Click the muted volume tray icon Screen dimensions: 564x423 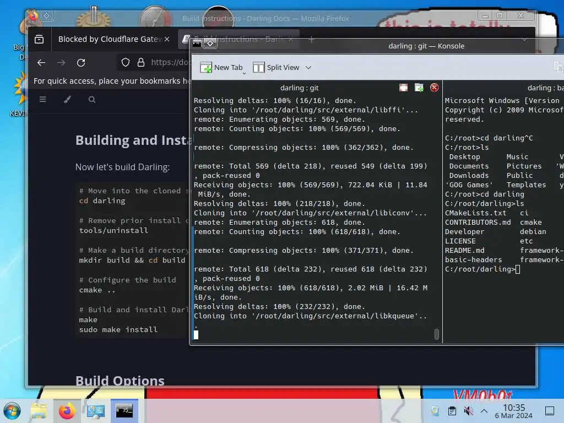468,411
